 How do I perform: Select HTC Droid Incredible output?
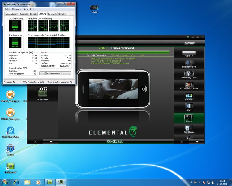(x=189, y=86)
